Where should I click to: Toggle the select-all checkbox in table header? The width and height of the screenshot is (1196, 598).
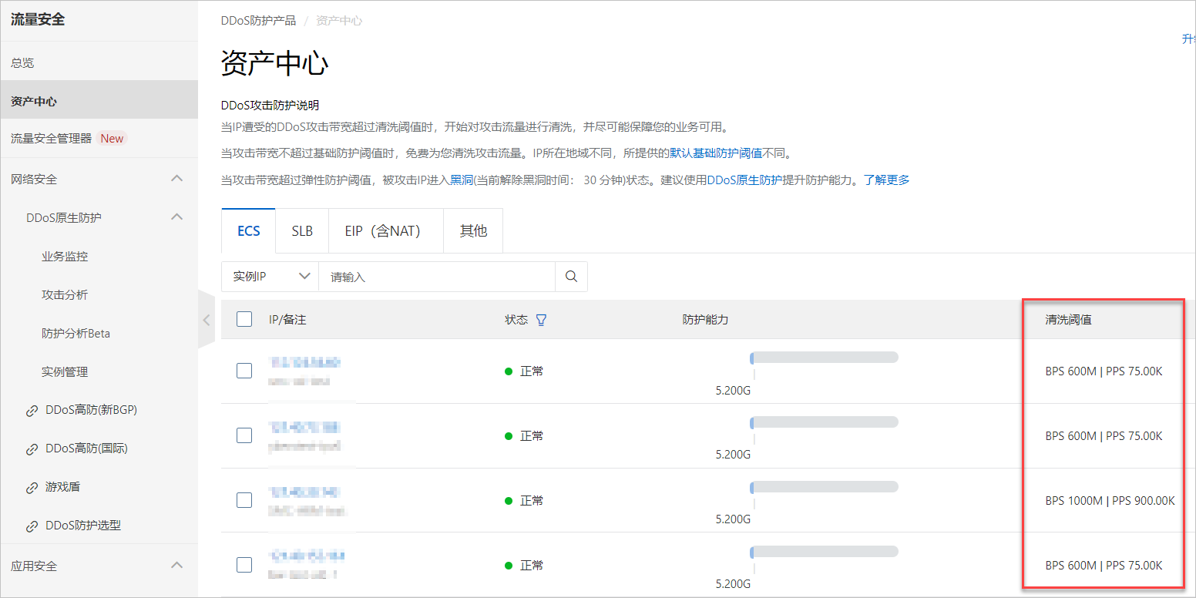pos(244,319)
